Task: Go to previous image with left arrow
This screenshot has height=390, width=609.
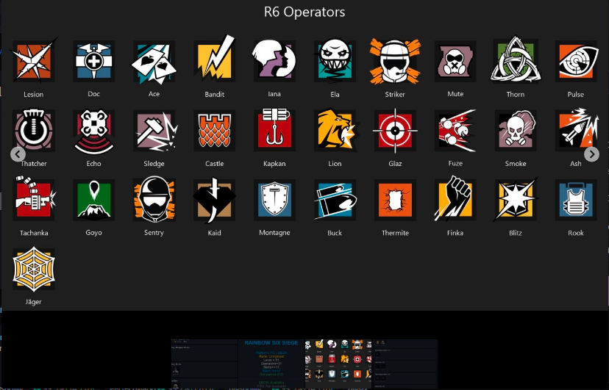Action: (18, 154)
